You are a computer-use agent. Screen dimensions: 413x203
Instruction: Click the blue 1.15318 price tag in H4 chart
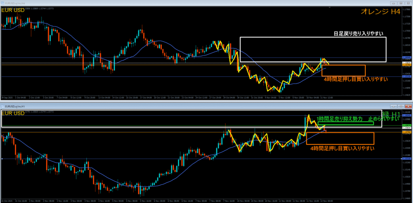[407, 76]
